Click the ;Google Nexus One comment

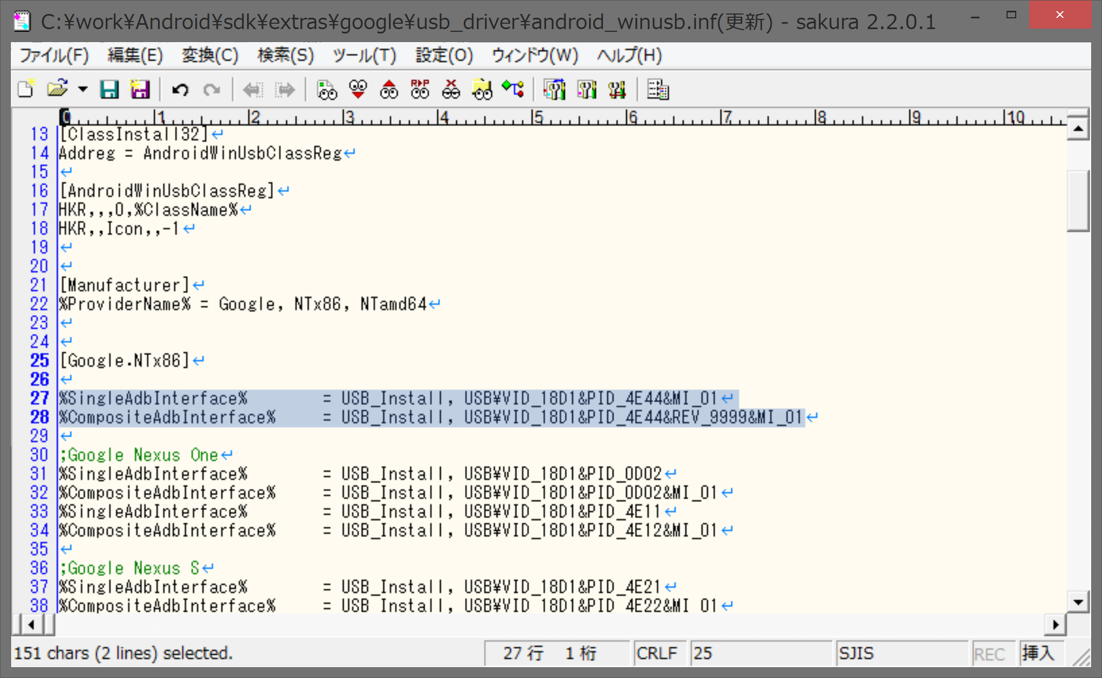point(139,455)
